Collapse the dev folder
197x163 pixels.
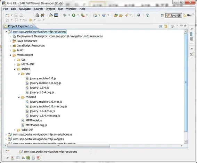click(19, 74)
